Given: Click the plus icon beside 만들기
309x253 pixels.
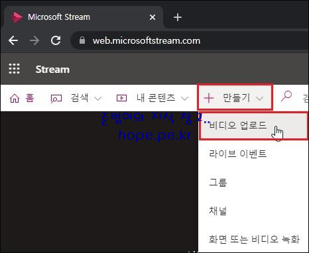Looking at the screenshot, I should click(209, 98).
